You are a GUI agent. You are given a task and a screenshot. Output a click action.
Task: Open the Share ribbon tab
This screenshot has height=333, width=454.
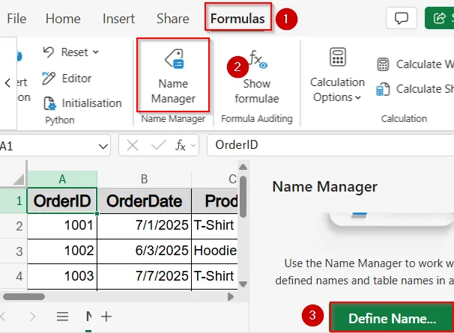(172, 19)
